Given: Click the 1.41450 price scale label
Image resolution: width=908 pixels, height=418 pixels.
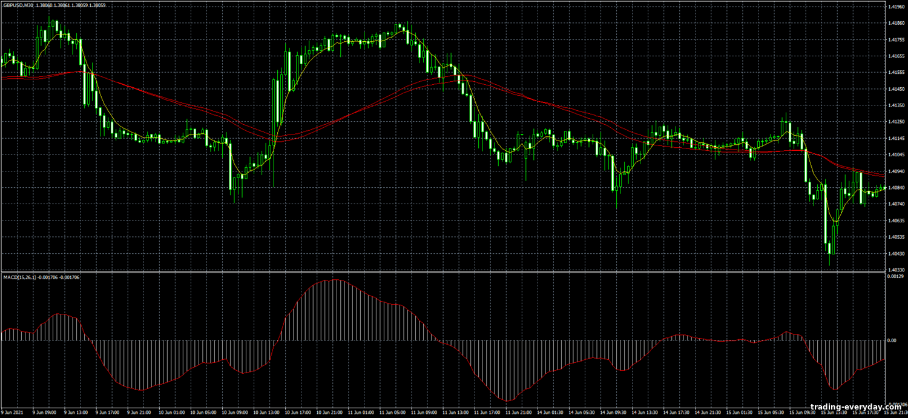Looking at the screenshot, I should [x=895, y=89].
